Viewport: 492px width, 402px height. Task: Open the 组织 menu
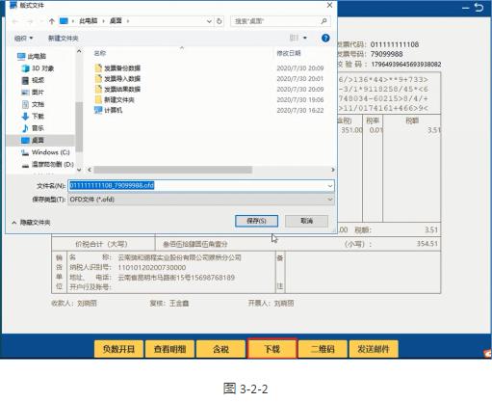click(x=23, y=39)
